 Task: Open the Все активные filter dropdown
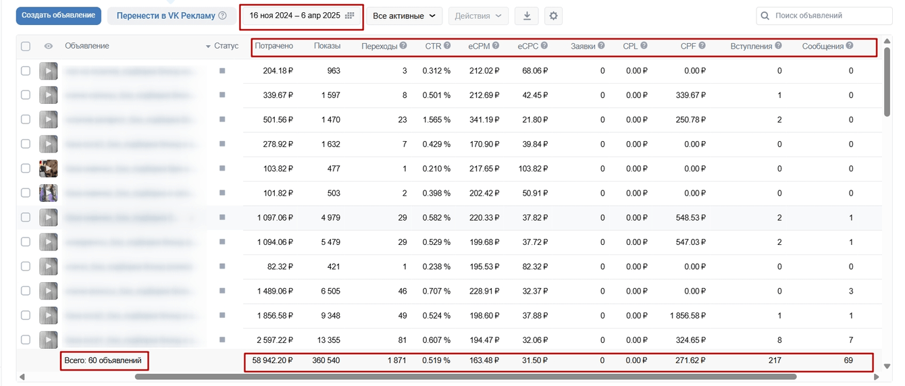405,16
